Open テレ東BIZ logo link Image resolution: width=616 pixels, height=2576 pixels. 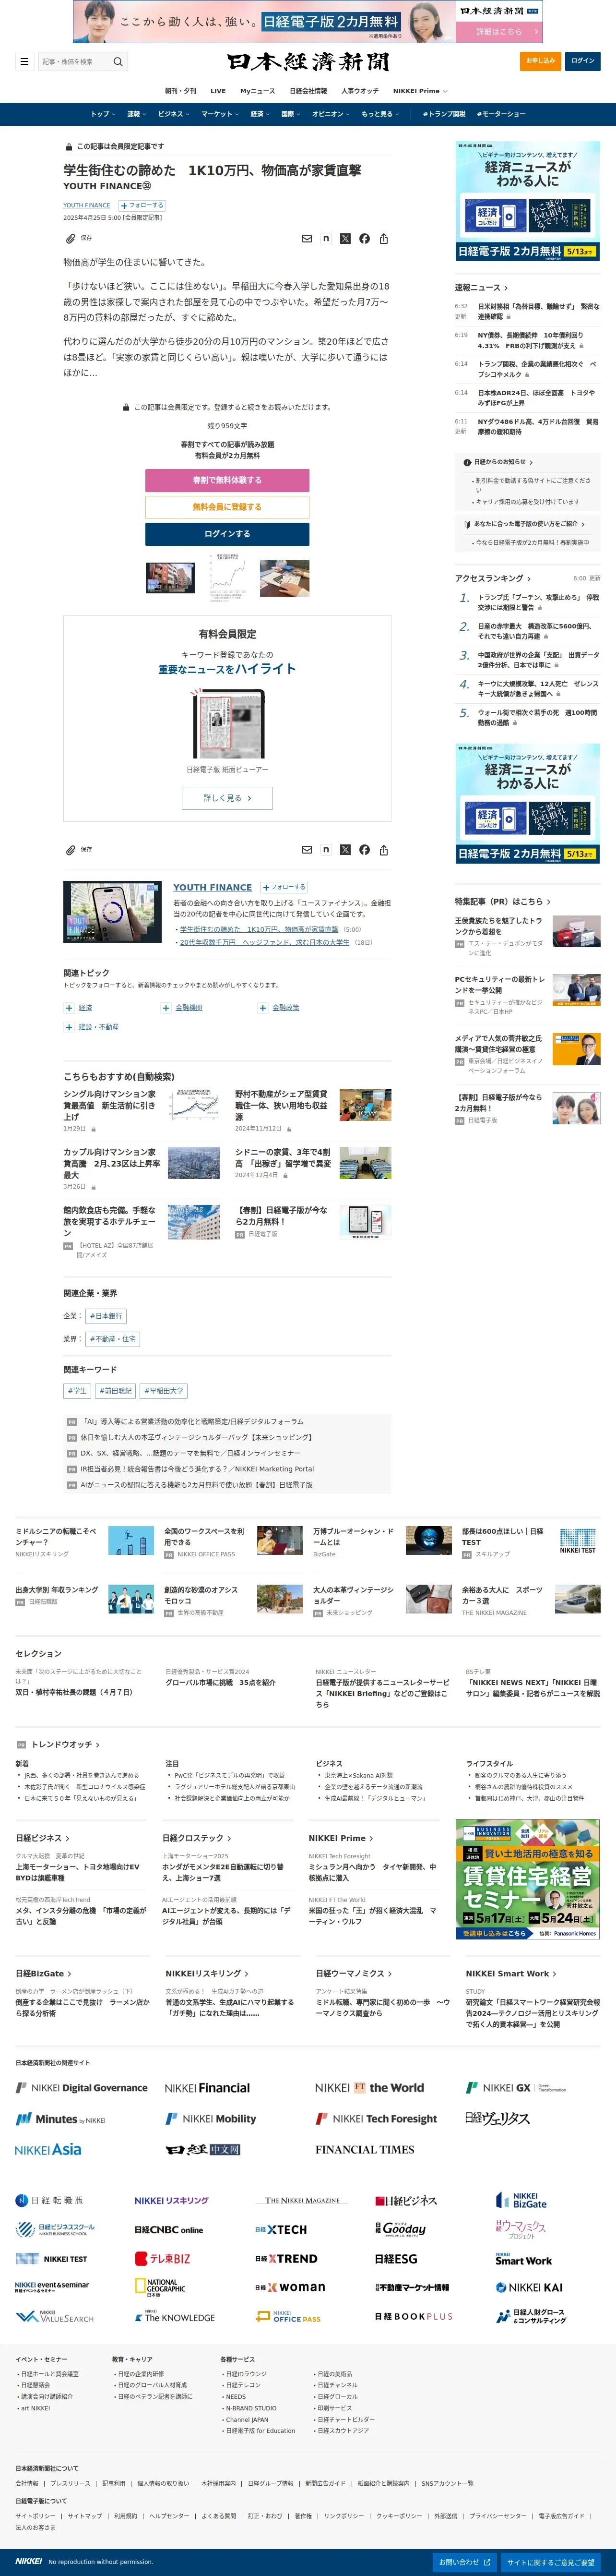pyautogui.click(x=163, y=2258)
